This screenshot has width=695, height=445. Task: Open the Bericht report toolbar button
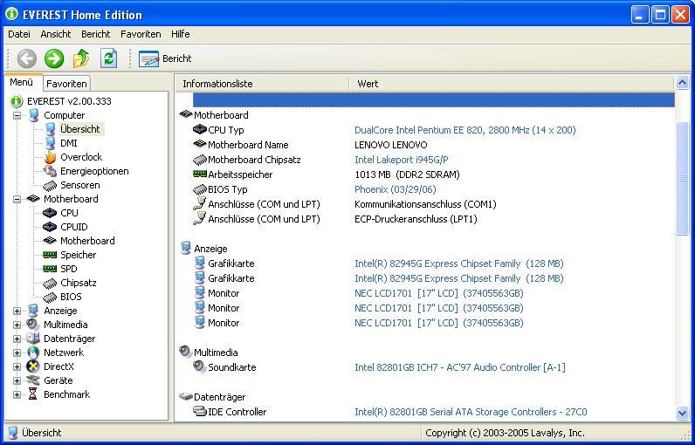(x=166, y=58)
